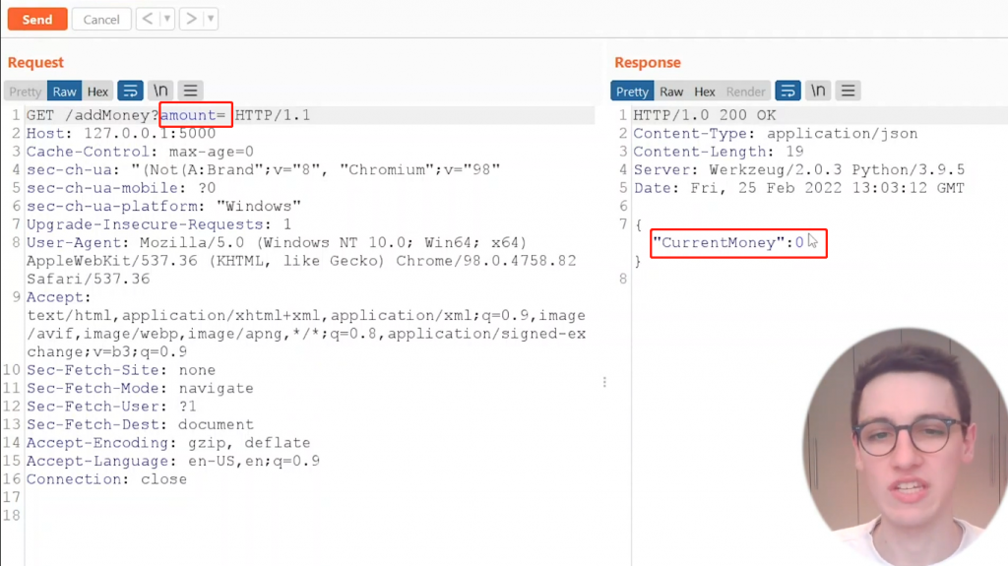
Task: Toggle the \n non-printable characters in Response
Action: pyautogui.click(x=818, y=92)
